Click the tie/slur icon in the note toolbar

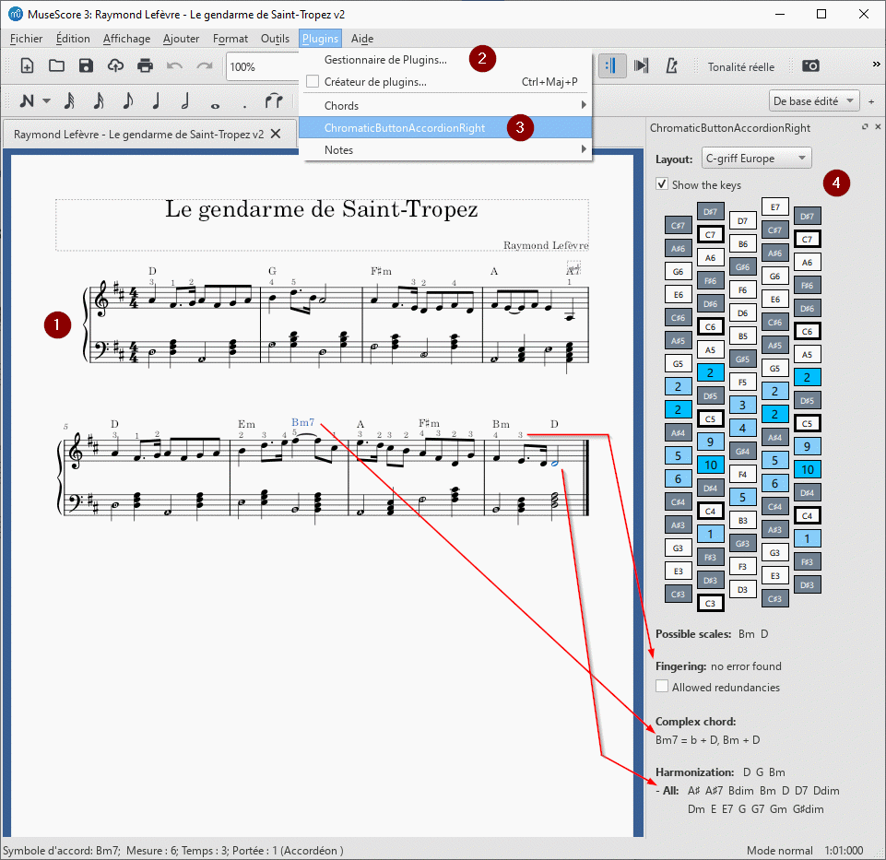click(274, 101)
